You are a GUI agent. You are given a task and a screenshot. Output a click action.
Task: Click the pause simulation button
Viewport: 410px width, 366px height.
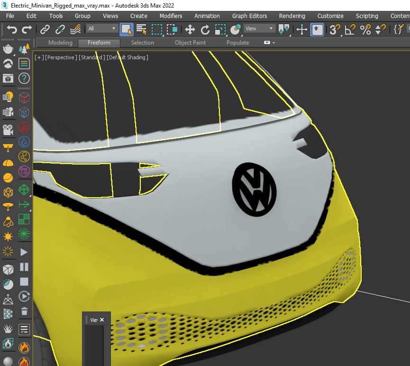[x=24, y=267]
